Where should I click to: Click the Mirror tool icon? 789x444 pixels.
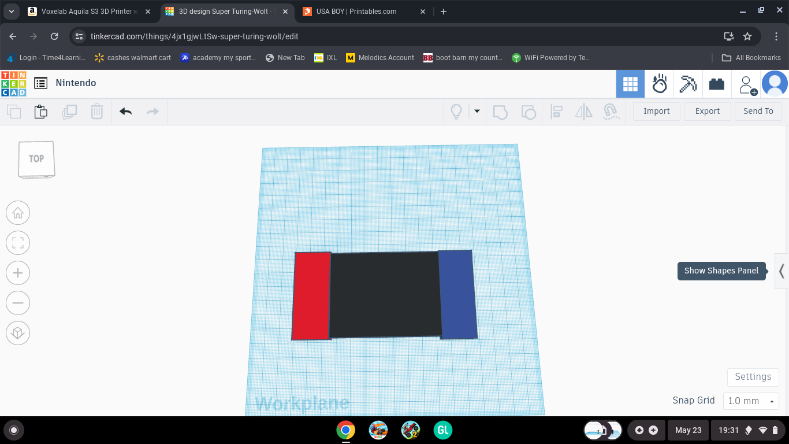click(x=584, y=112)
